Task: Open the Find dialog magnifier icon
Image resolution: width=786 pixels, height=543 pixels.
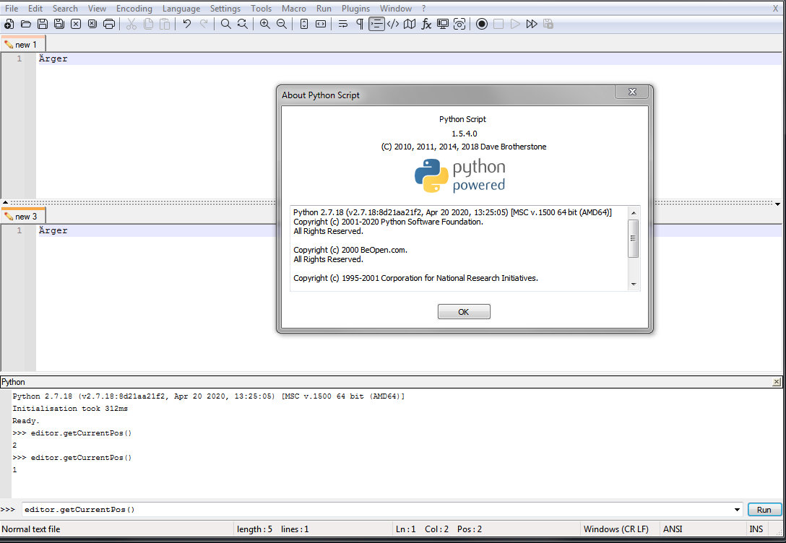Action: tap(226, 24)
